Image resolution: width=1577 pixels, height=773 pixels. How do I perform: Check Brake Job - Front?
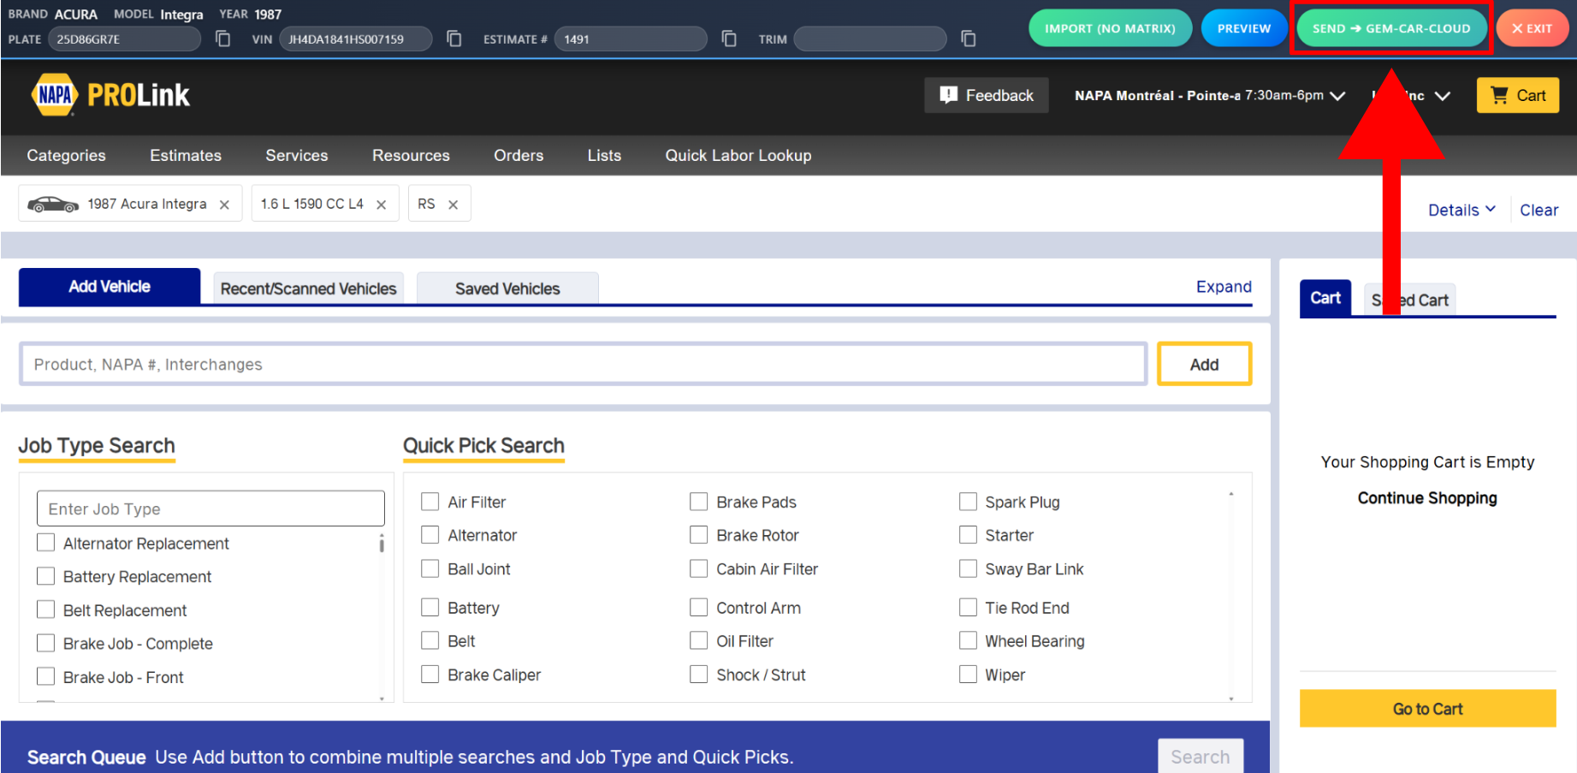pyautogui.click(x=46, y=676)
